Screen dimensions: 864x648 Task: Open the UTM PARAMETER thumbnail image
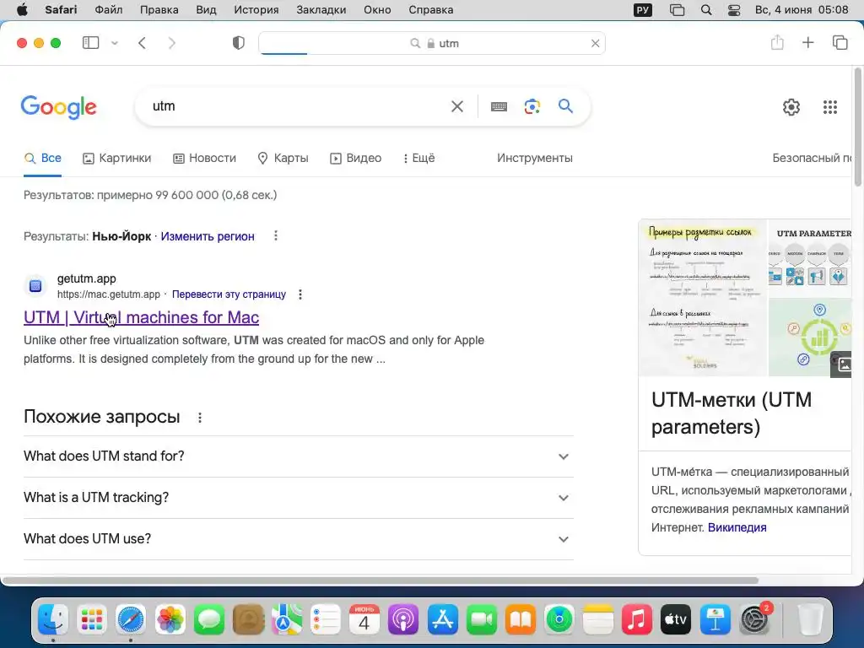809,258
